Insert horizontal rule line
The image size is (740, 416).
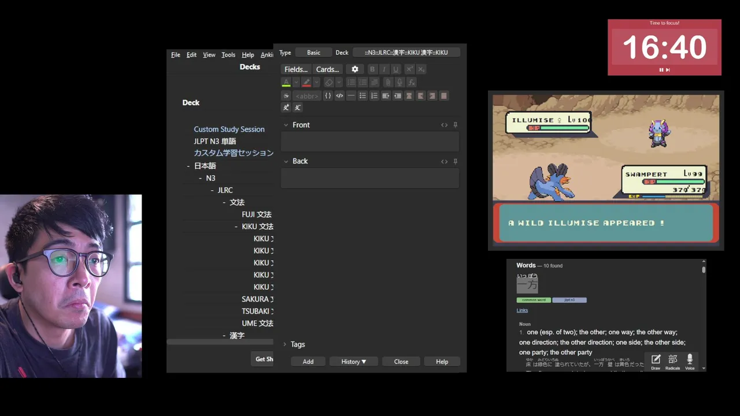[x=351, y=96]
